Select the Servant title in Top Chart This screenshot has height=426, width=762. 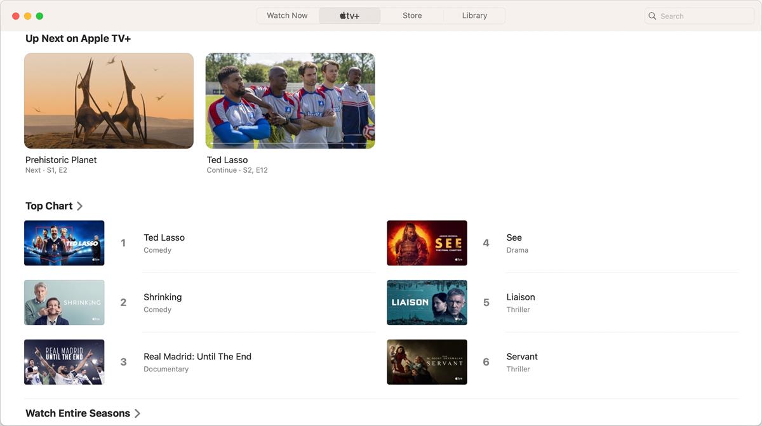pyautogui.click(x=522, y=357)
